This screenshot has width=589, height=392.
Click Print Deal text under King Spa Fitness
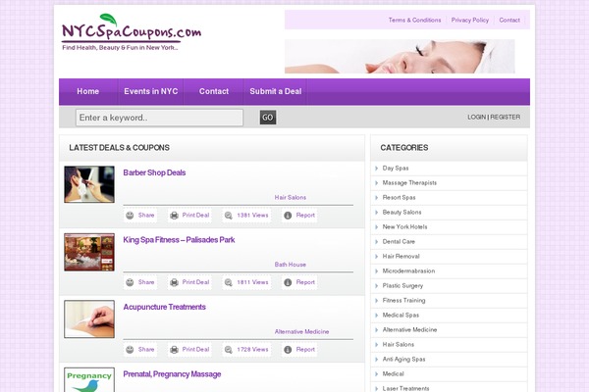[x=195, y=282]
